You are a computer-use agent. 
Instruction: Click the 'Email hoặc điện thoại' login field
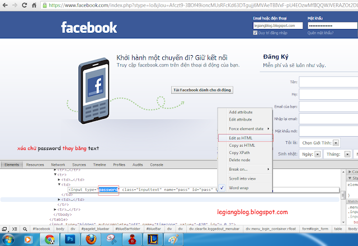click(278, 26)
